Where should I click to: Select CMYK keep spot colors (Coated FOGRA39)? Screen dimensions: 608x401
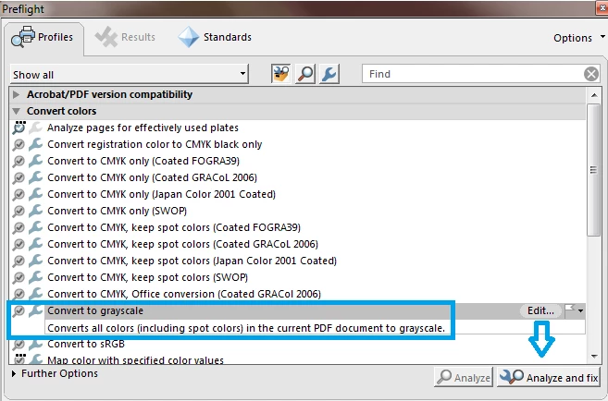pos(174,227)
